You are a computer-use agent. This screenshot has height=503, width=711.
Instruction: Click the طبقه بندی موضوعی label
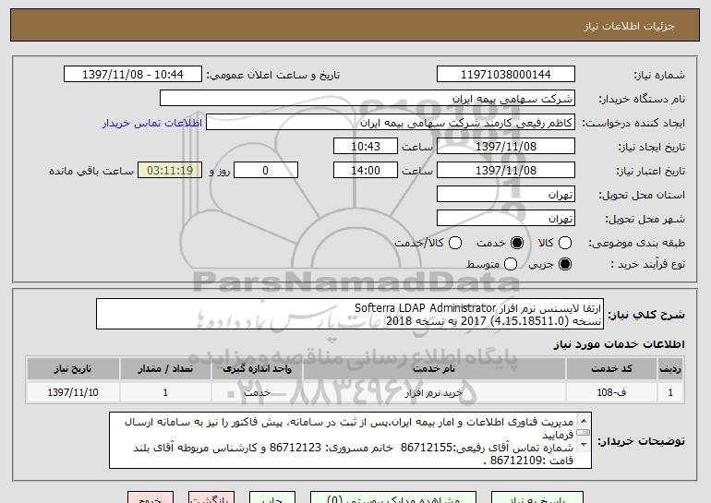click(x=636, y=244)
